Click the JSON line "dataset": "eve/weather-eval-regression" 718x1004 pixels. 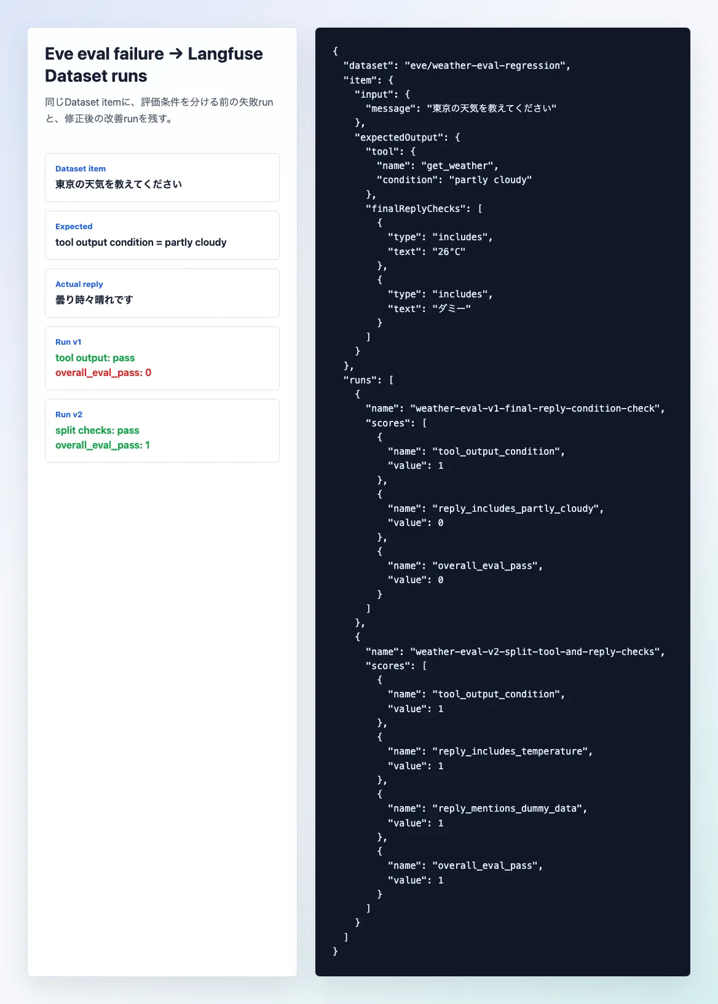[x=457, y=66]
